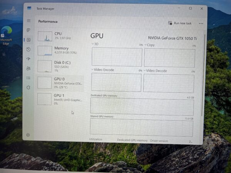Select GPU 0 NVIDIA GeForce GTX entry
231x173 pixels.
pos(60,83)
